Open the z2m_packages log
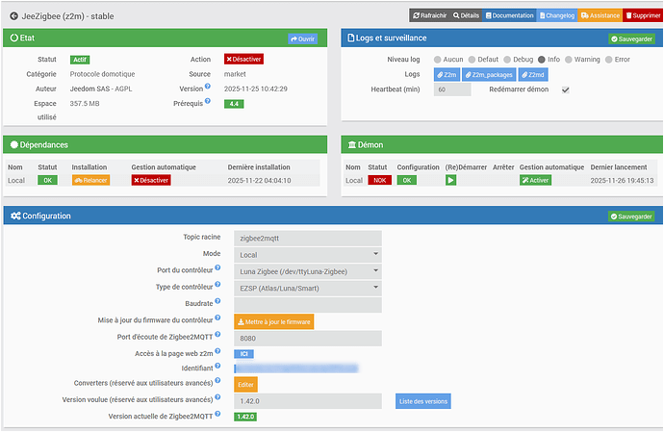Viewport: 664px width, 432px height. click(x=489, y=74)
